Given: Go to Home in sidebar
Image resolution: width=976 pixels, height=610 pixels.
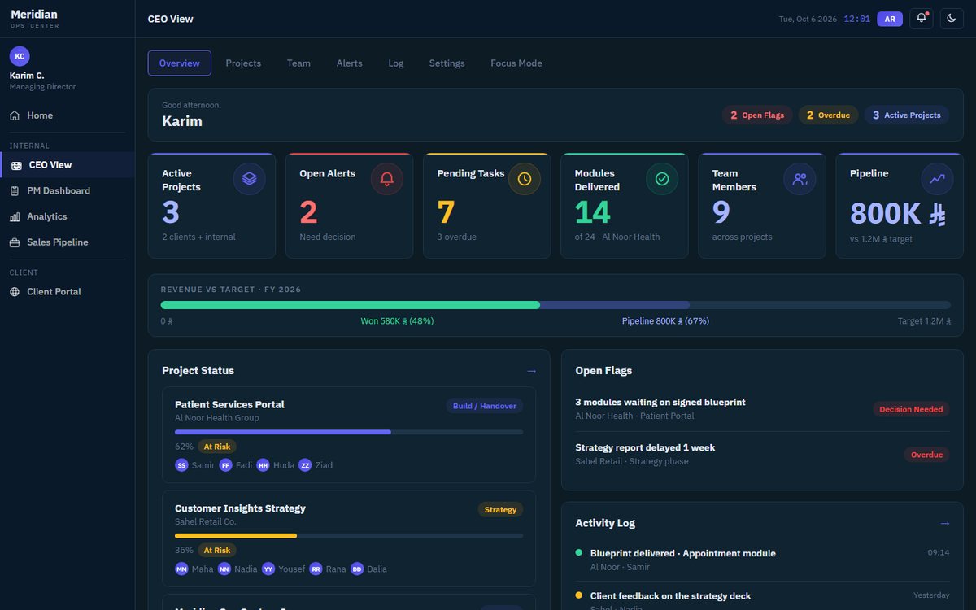Looking at the screenshot, I should pos(68,115).
